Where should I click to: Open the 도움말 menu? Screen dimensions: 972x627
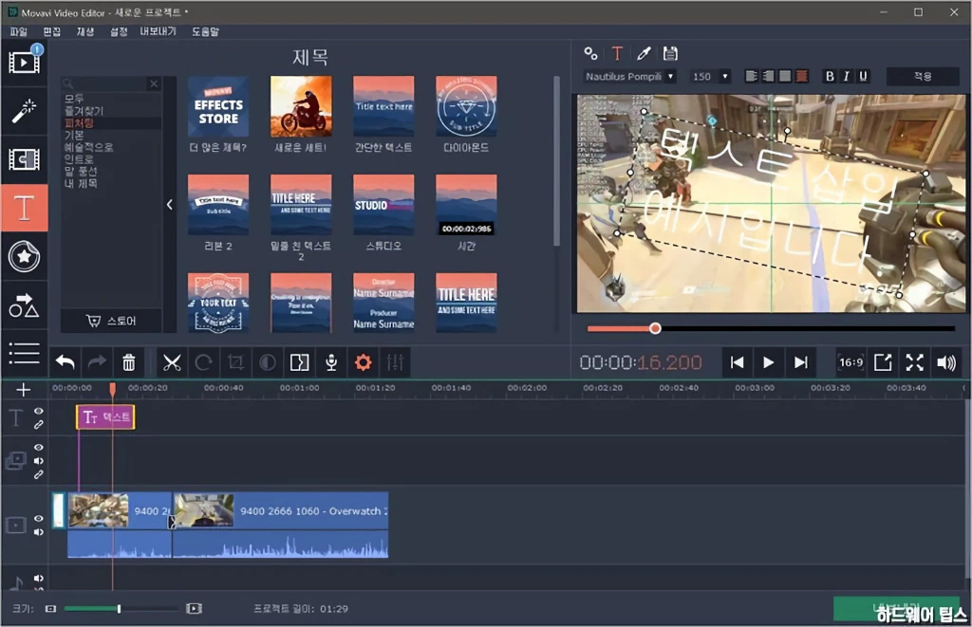205,31
